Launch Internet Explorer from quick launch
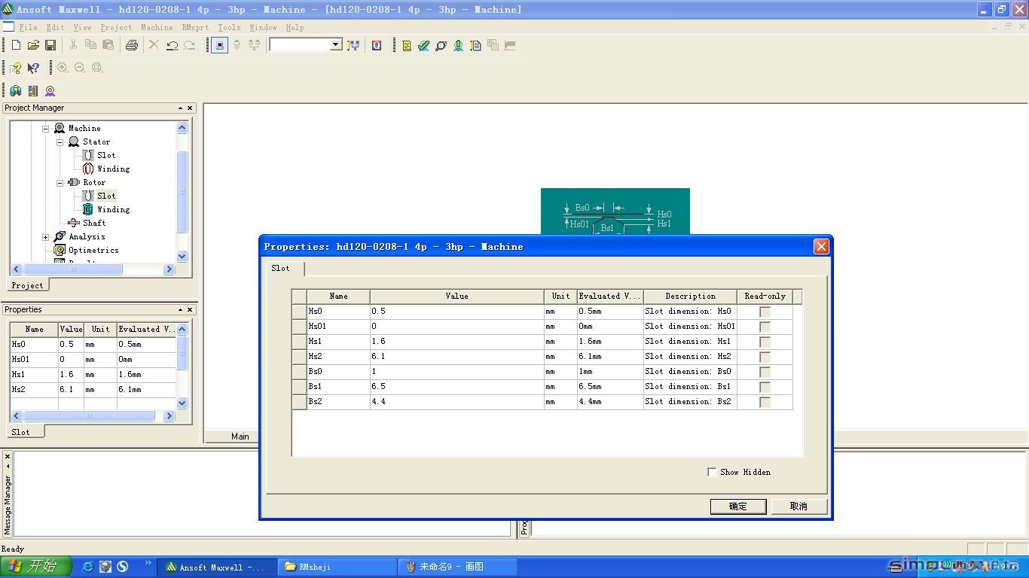 (x=87, y=567)
